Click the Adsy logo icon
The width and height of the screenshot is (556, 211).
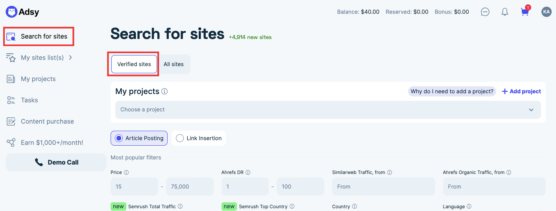coord(11,12)
